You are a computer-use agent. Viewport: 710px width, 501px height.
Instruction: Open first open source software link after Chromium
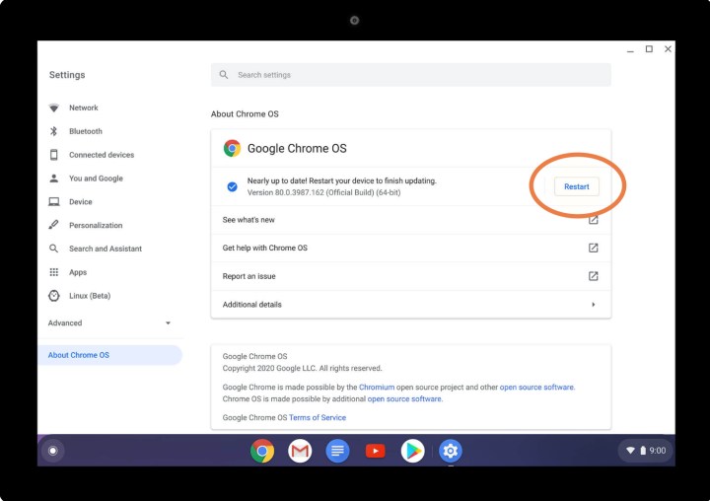(x=536, y=388)
